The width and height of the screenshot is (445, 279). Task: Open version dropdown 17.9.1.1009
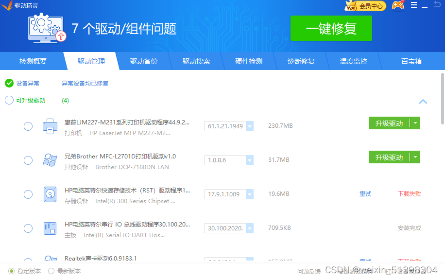coord(250,194)
